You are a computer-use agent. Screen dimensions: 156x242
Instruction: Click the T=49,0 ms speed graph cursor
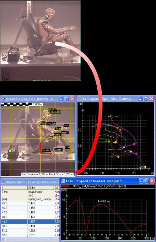[x=80, y=216]
